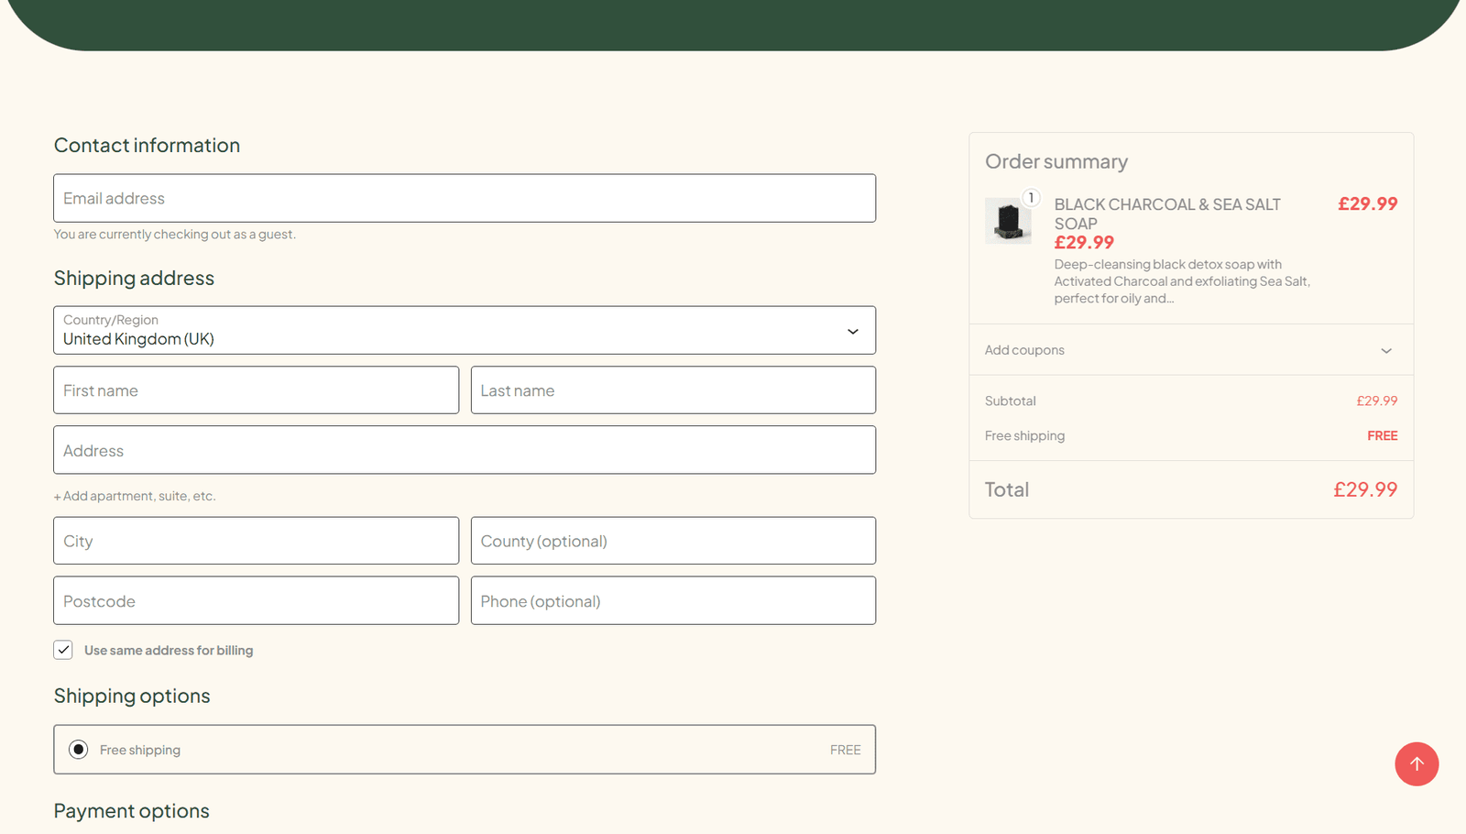The width and height of the screenshot is (1466, 834).
Task: Click the First name input field
Action: tap(256, 390)
